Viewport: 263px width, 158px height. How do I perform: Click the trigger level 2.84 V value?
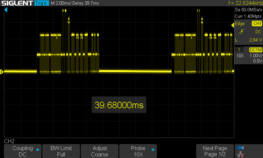point(255,40)
